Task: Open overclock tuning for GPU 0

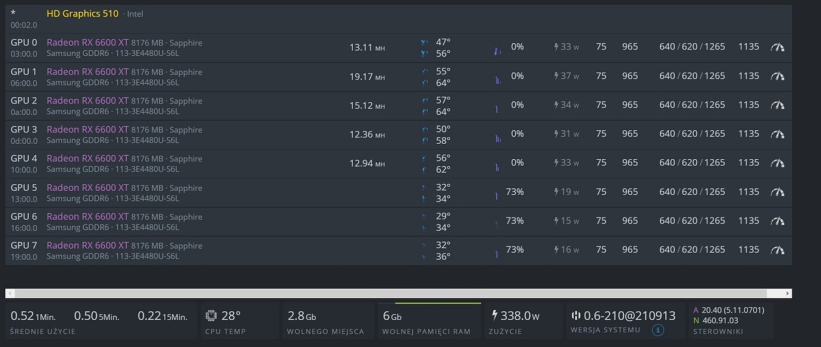Action: pos(777,47)
